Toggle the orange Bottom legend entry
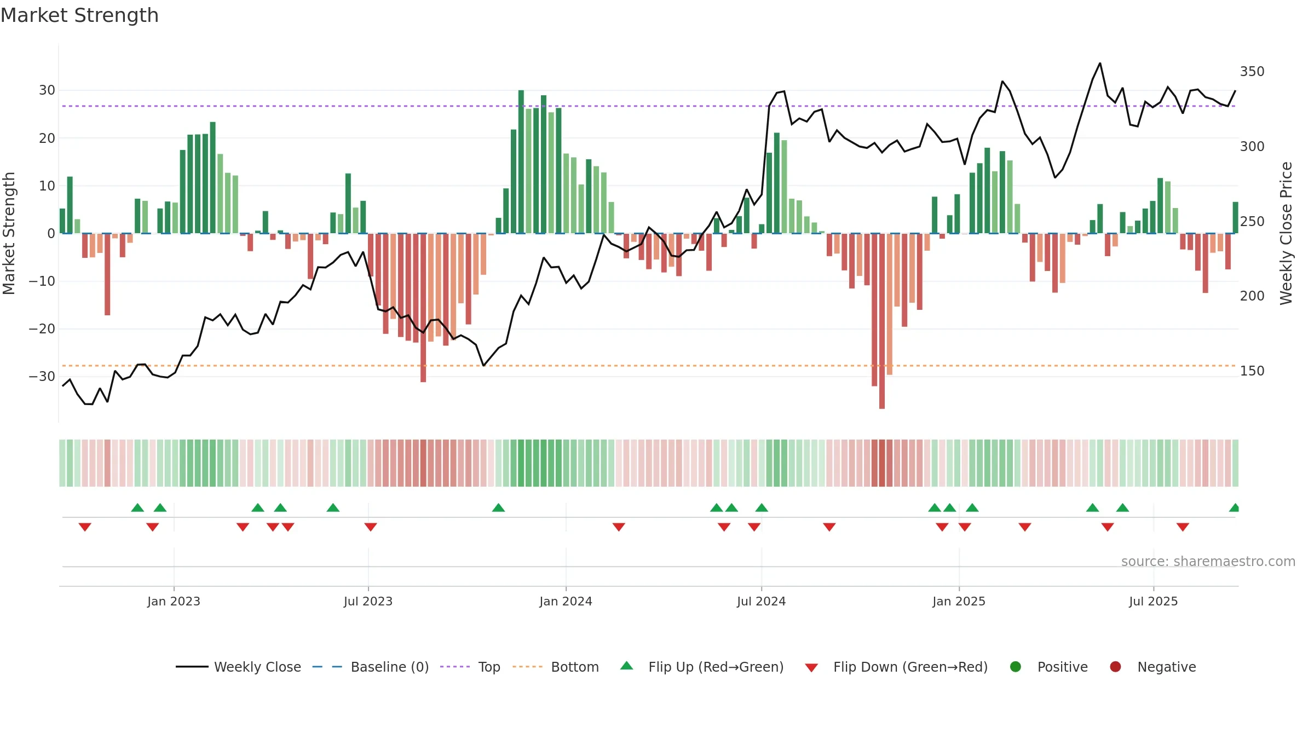This screenshot has height=739, width=1314. tap(556, 667)
